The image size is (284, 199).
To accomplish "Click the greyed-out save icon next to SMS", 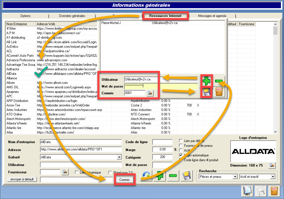I will [261, 191].
